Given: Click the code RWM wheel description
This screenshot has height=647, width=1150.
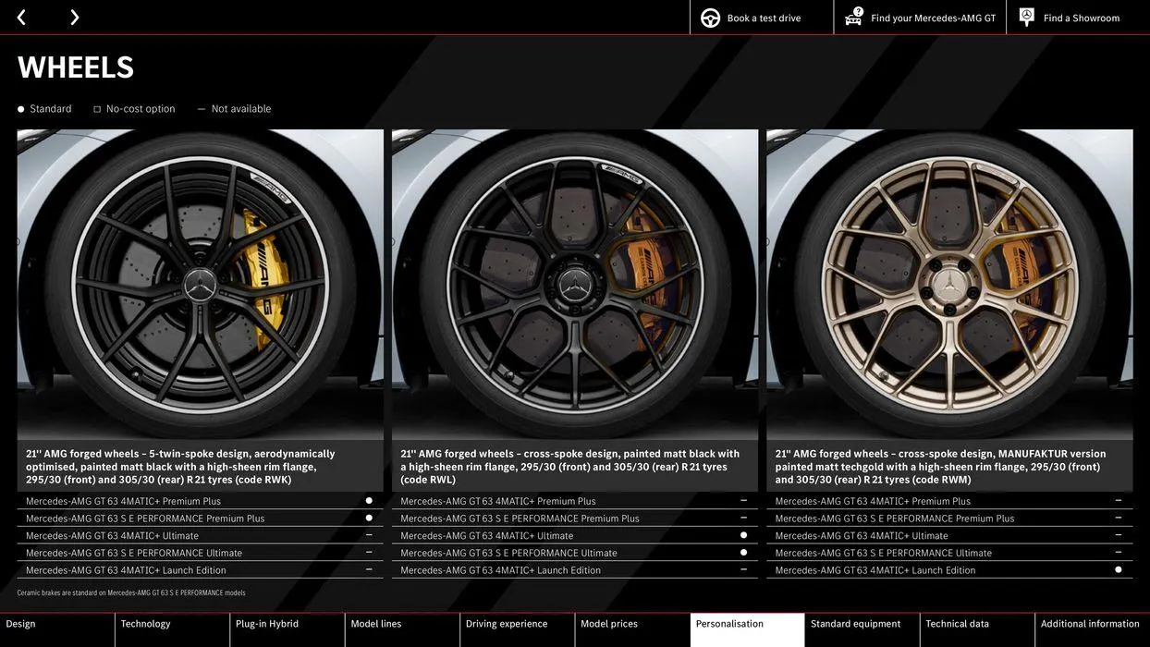Looking at the screenshot, I should coord(941,467).
